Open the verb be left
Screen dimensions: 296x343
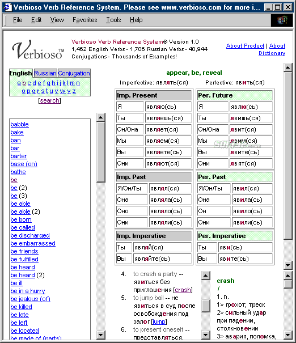[x=19, y=323]
